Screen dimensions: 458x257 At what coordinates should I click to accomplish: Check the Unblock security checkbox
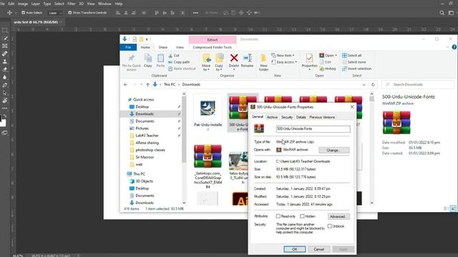click(x=330, y=226)
